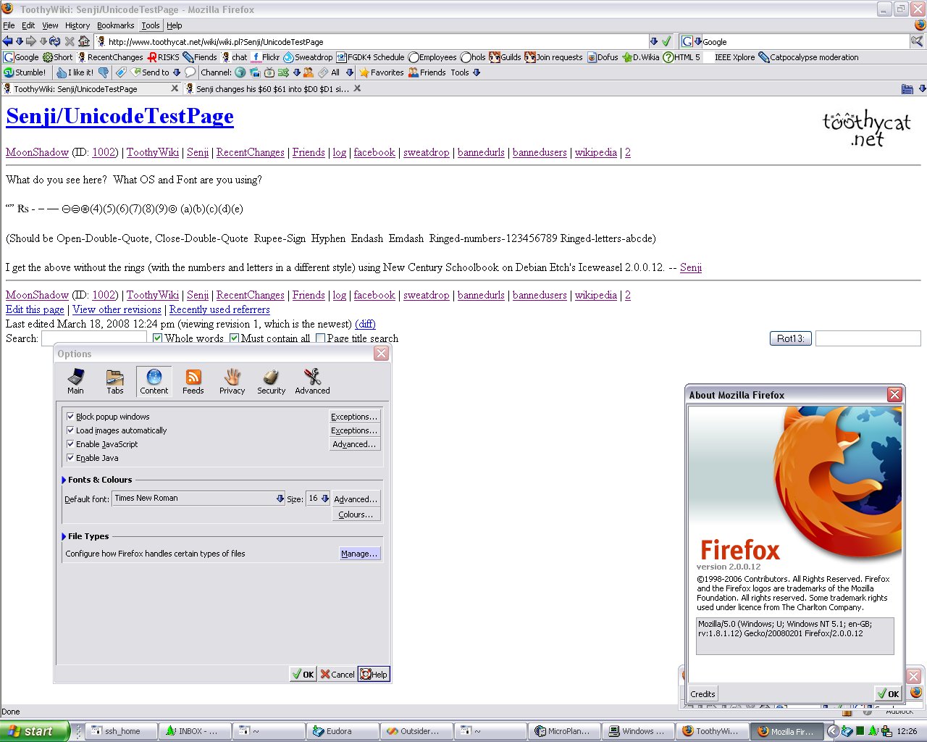The height and width of the screenshot is (742, 927).
Task: Open the History menu
Action: click(77, 25)
